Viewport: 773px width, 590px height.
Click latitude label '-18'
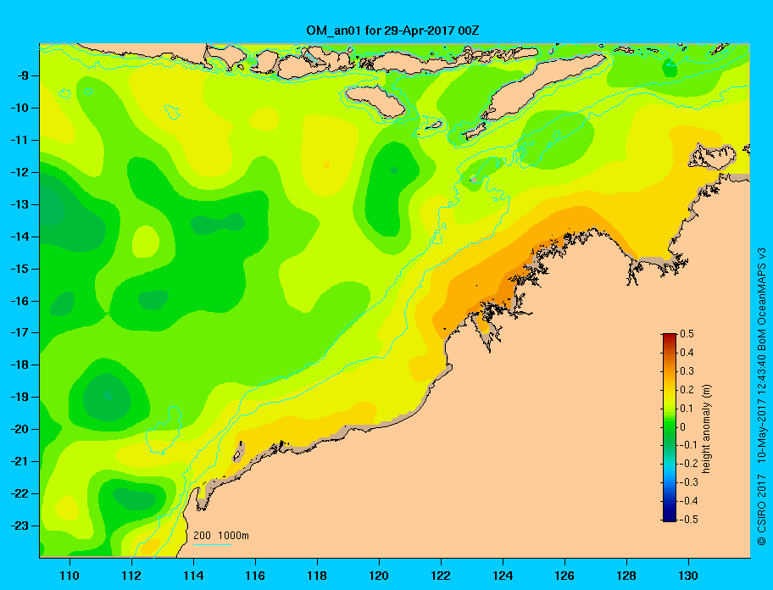[x=19, y=365]
